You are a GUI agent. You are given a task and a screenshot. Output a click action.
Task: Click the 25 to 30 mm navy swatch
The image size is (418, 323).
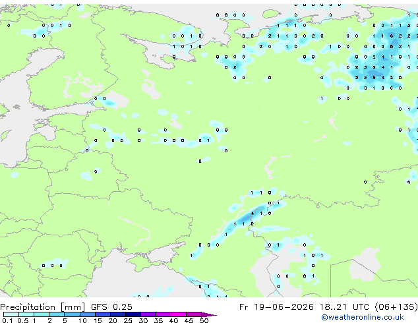click(x=133, y=314)
